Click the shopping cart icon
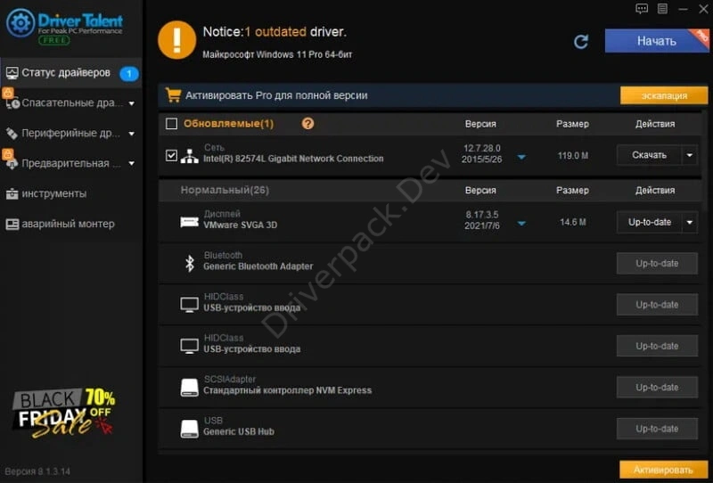 click(x=173, y=95)
